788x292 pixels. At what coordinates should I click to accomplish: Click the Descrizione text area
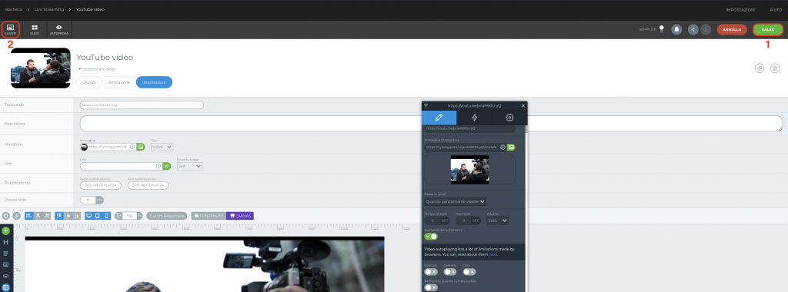431,124
